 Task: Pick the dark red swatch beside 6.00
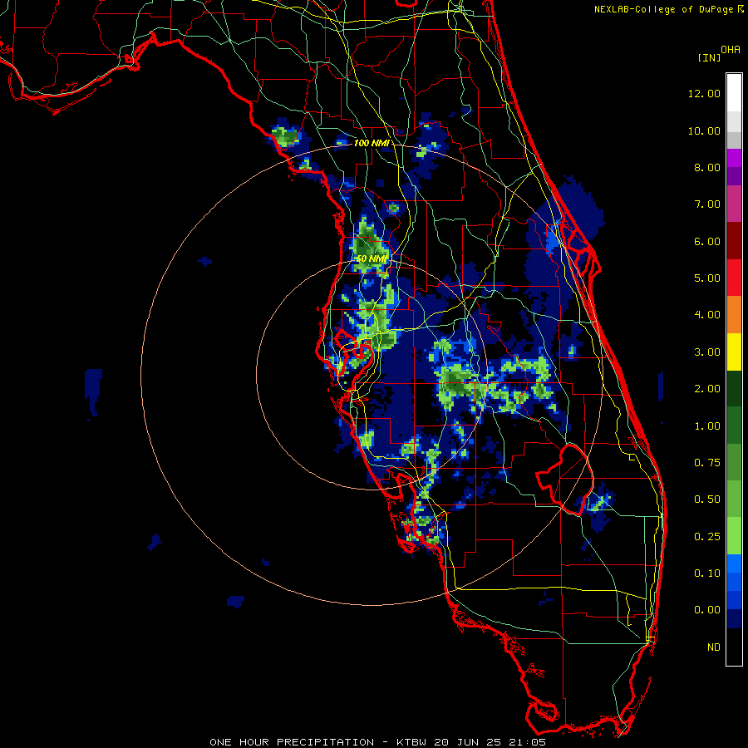[734, 241]
